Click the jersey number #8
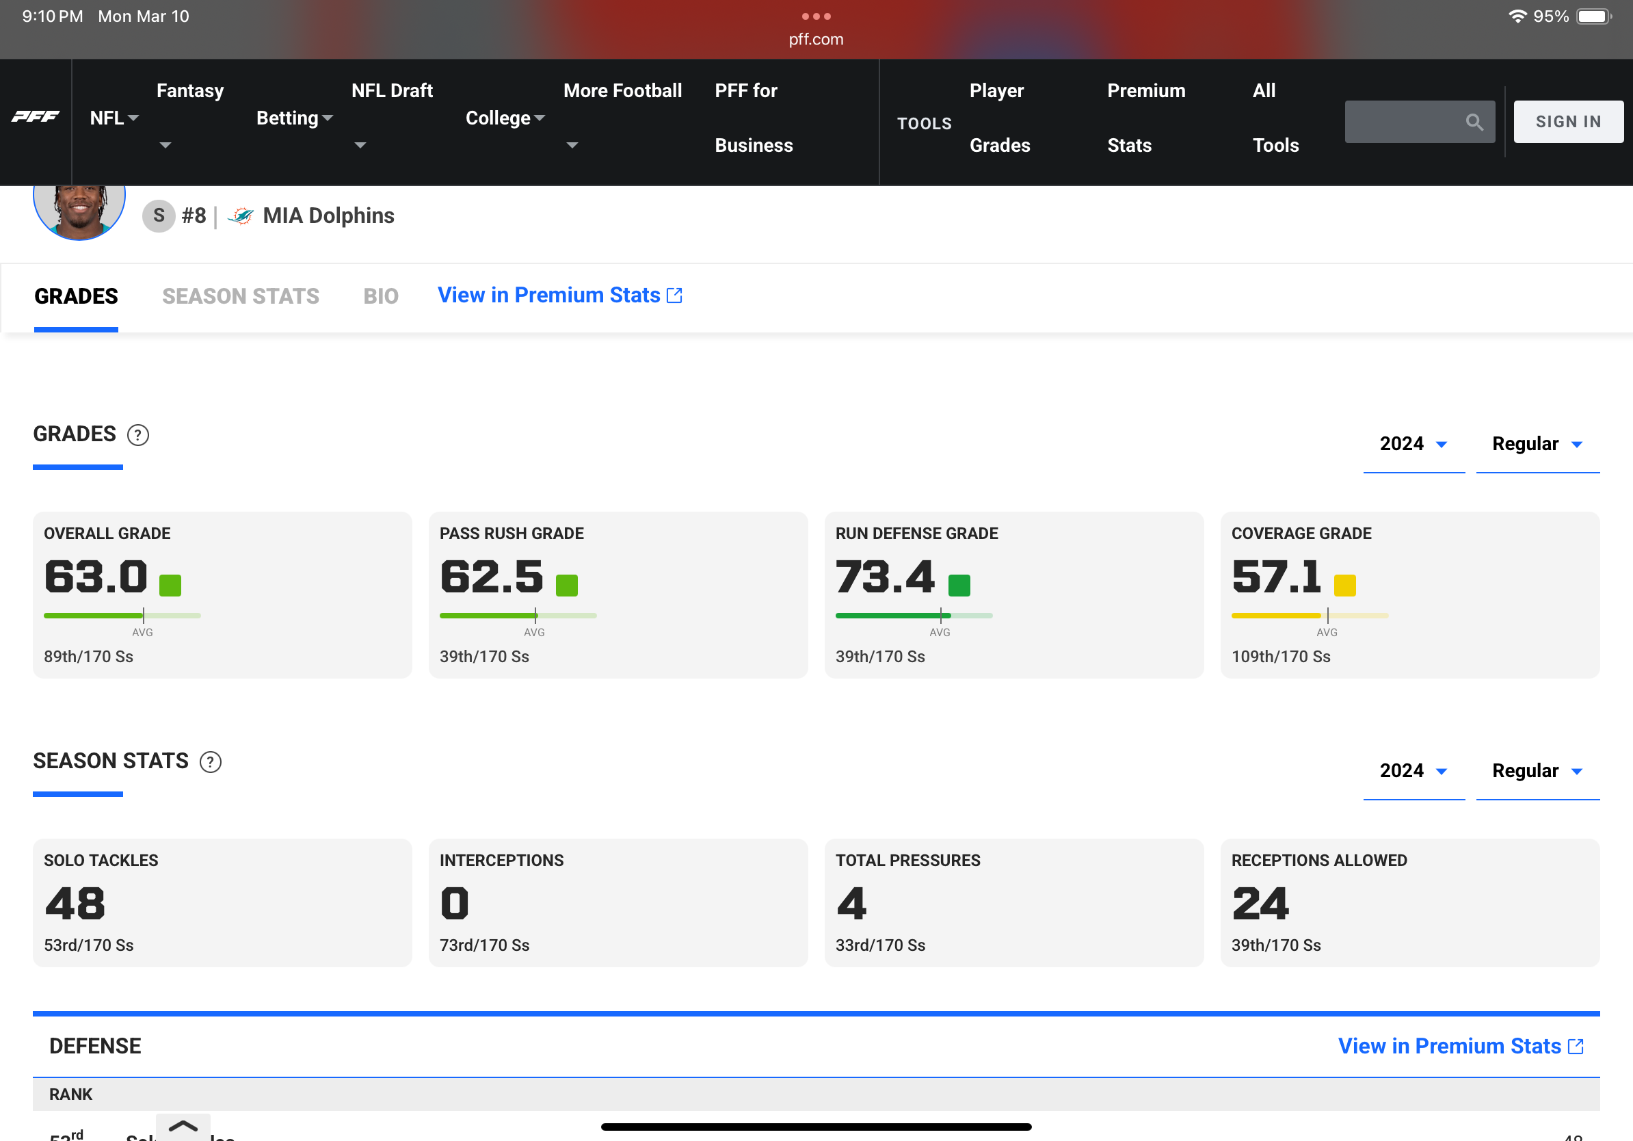This screenshot has width=1633, height=1141. click(x=194, y=215)
